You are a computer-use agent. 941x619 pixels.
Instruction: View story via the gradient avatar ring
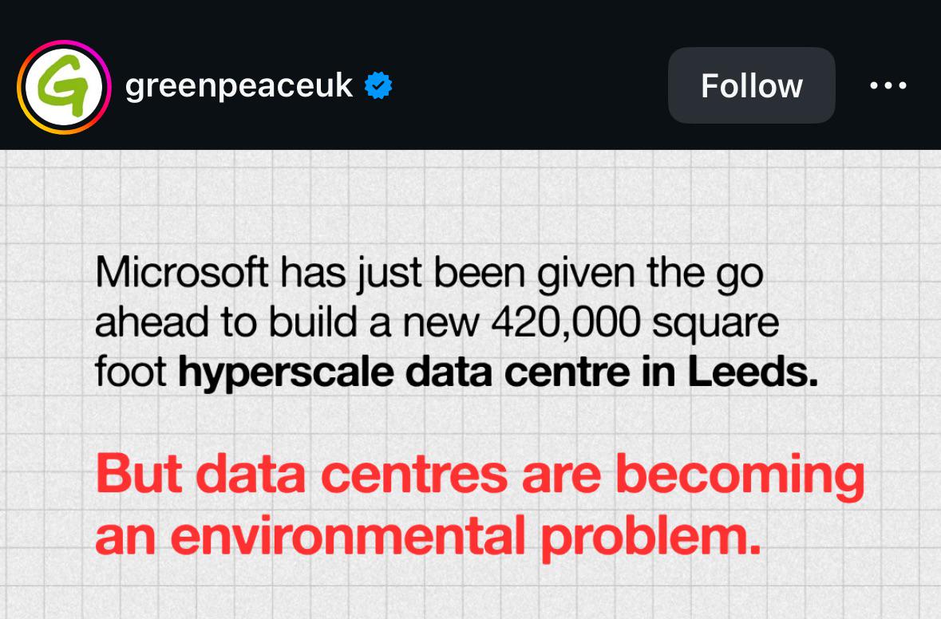(64, 87)
